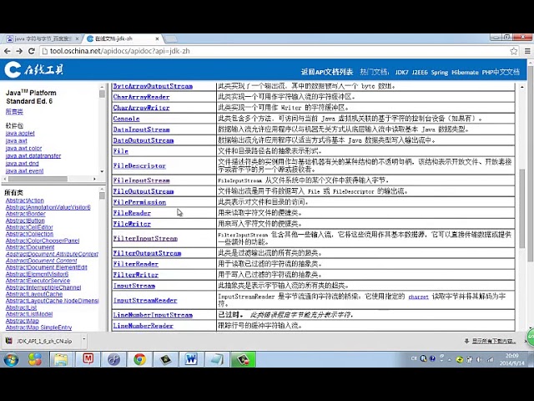The image size is (534, 401).
Task: Open the JDK7 hot document link
Action: [401, 73]
